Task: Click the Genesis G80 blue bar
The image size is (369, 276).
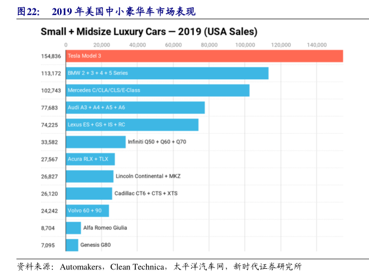Action: coord(72,245)
